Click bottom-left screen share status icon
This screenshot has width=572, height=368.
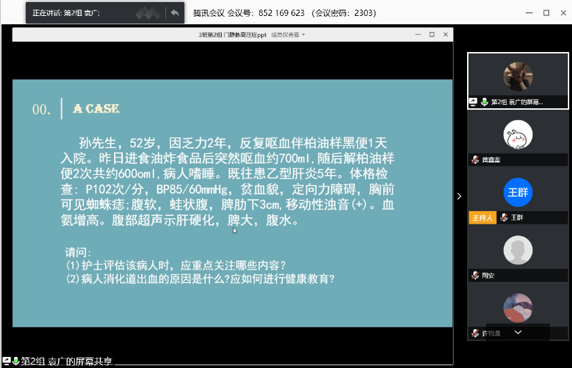6,361
